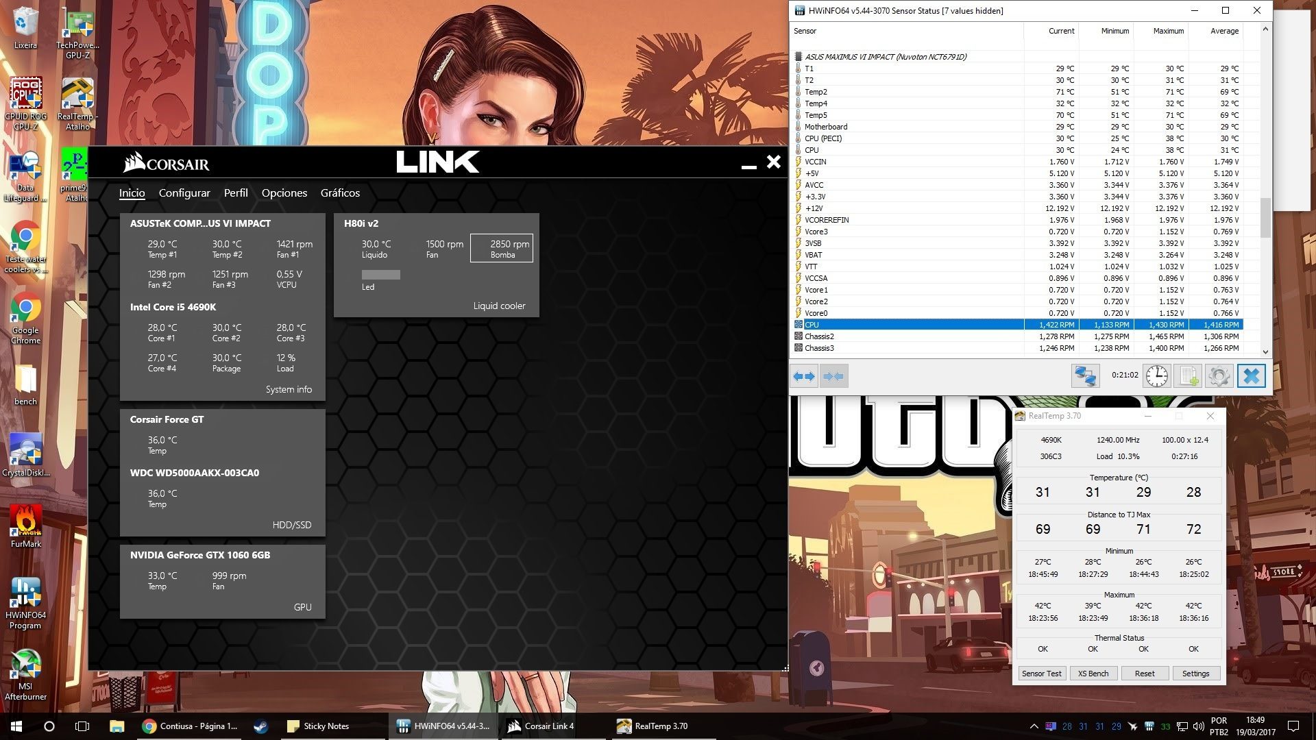The width and height of the screenshot is (1316, 740).
Task: Switch to Perfil tab in Corsair Link
Action: click(x=236, y=193)
